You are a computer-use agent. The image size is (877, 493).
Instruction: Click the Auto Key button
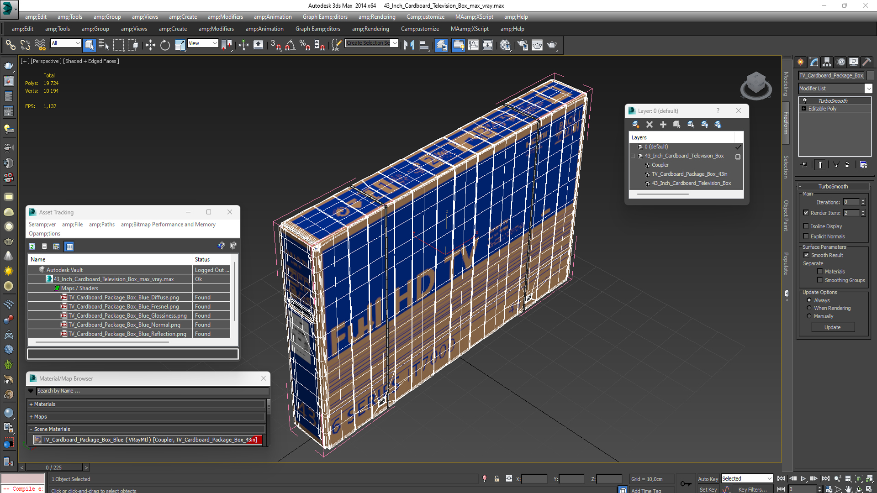(708, 479)
